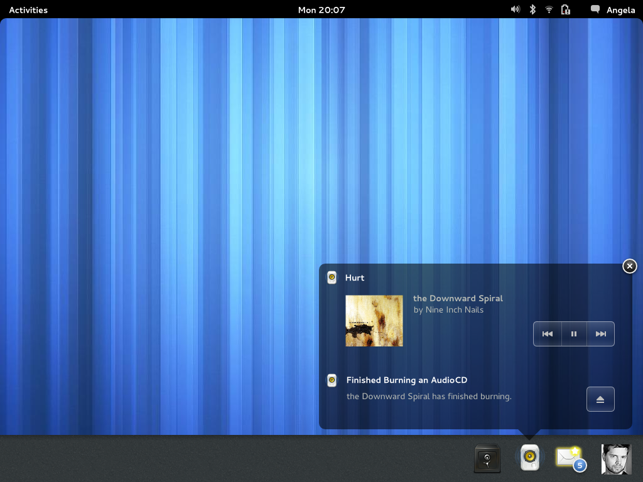This screenshot has width=643, height=482.
Task: Click the Bluetooth status icon
Action: click(x=532, y=9)
